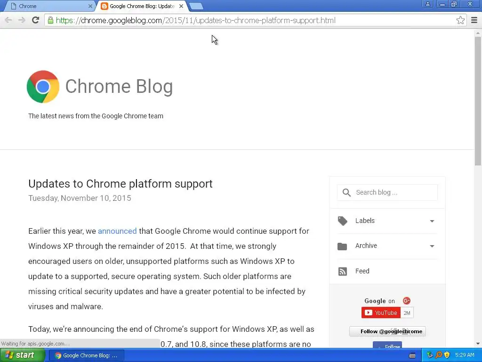Click the scrollbar down arrow
Image resolution: width=482 pixels, height=362 pixels.
click(478, 344)
